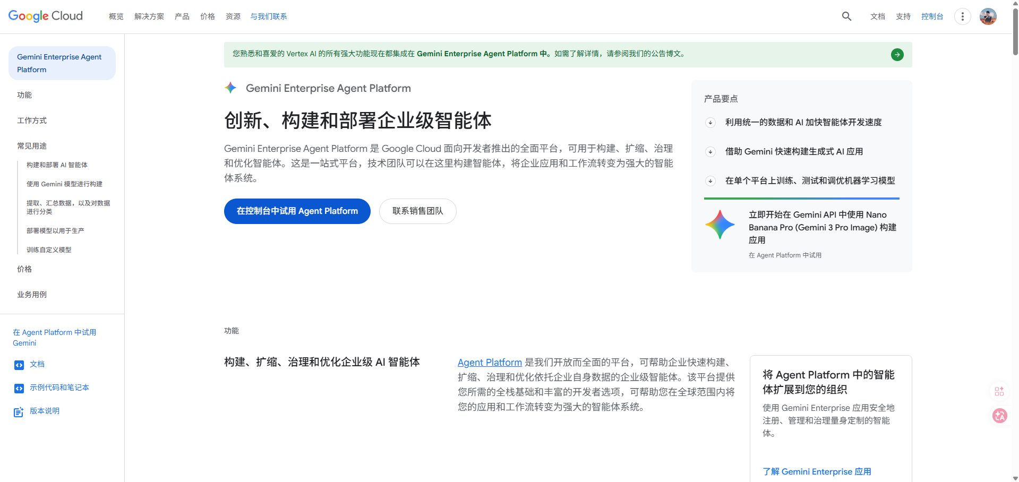
Task: Open the search magnifier icon
Action: [846, 16]
